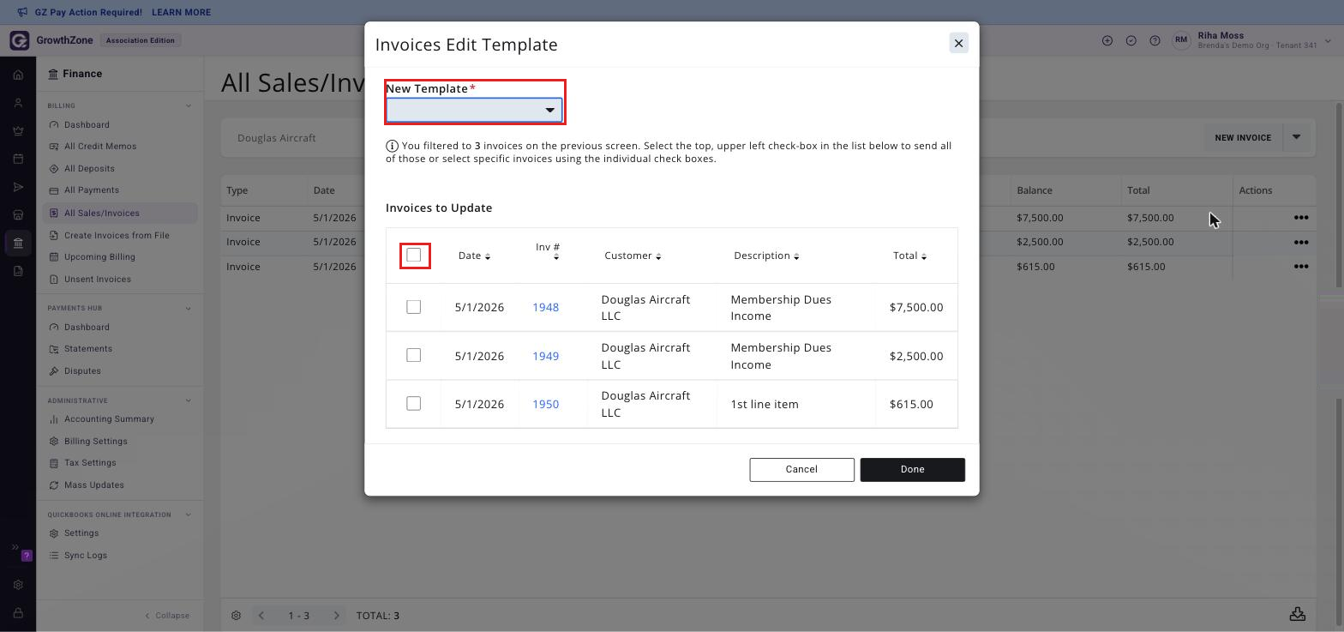This screenshot has width=1344, height=632.
Task: Click the lock icon in left rail
Action: [18, 613]
